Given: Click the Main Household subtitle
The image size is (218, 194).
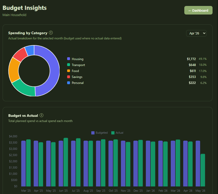Looking at the screenshot, I should click(14, 15).
